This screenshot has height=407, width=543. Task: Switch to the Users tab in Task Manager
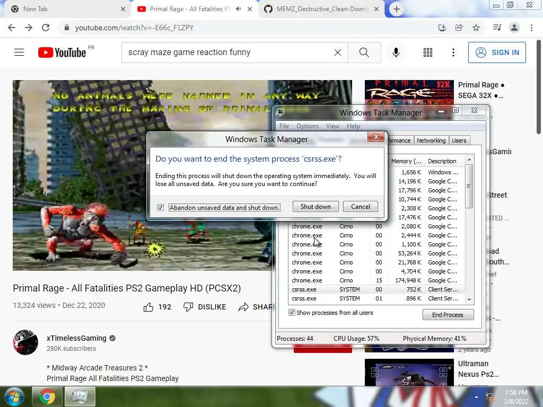(459, 140)
